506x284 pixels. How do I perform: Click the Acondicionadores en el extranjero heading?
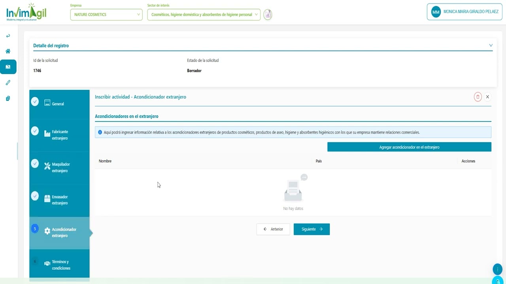tap(126, 116)
